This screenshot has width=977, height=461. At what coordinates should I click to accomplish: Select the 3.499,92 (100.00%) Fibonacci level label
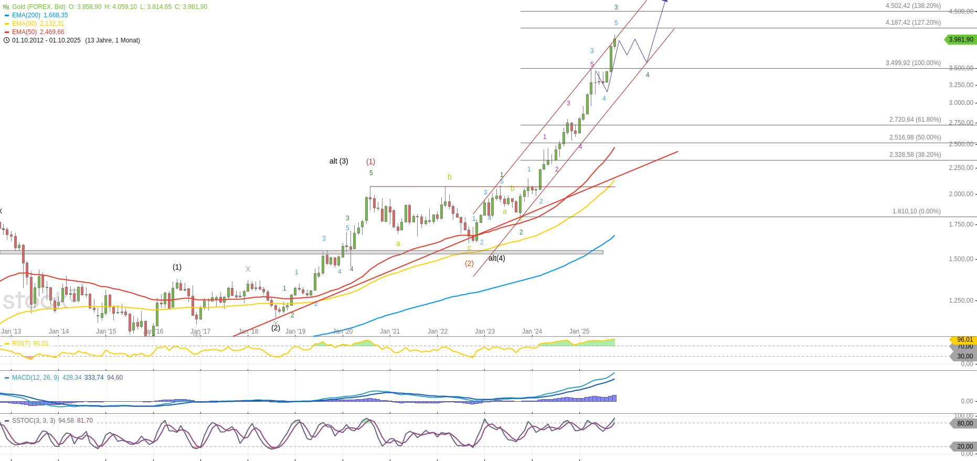[913, 63]
